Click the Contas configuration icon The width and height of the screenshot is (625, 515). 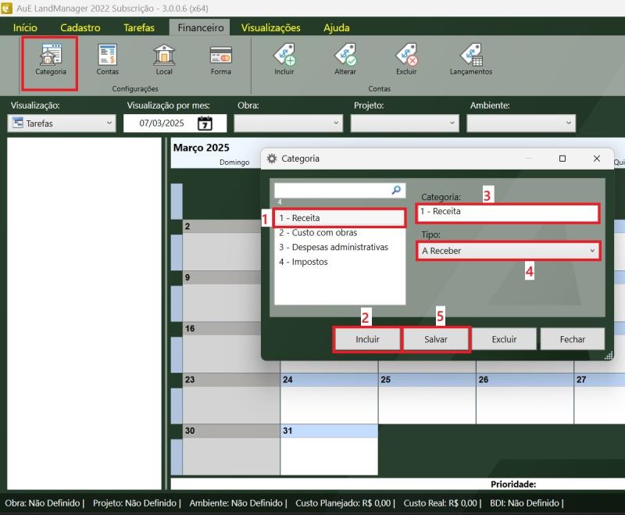[108, 59]
